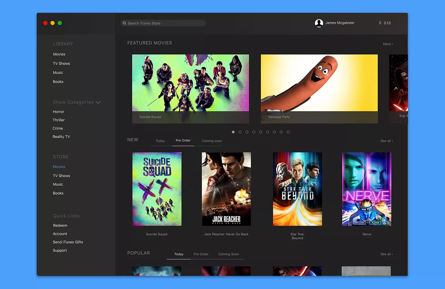The image size is (445, 289).
Task: Open Library Music
Action: point(58,73)
